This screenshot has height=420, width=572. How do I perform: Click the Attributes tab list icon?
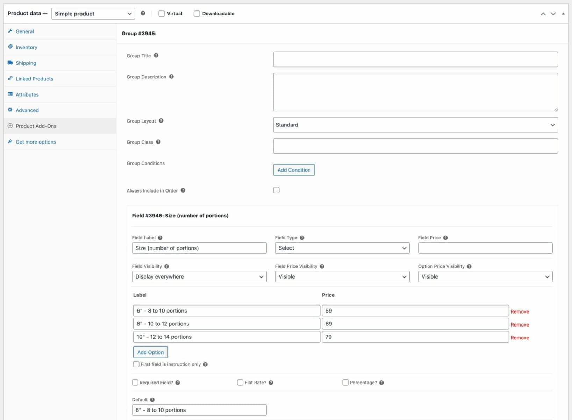click(x=10, y=94)
